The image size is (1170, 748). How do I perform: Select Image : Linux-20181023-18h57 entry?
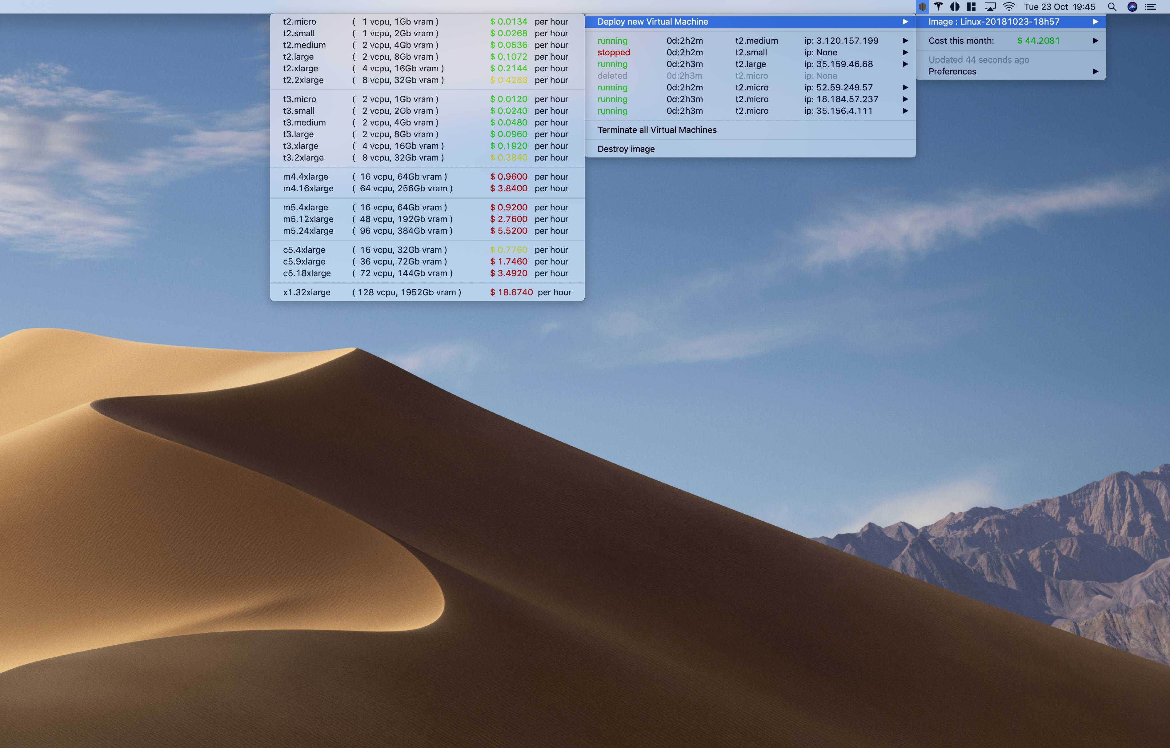pyautogui.click(x=994, y=22)
